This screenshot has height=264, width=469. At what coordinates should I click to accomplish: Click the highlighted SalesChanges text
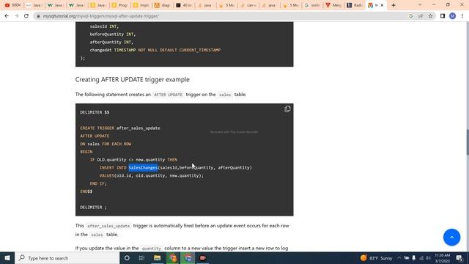coord(143,168)
